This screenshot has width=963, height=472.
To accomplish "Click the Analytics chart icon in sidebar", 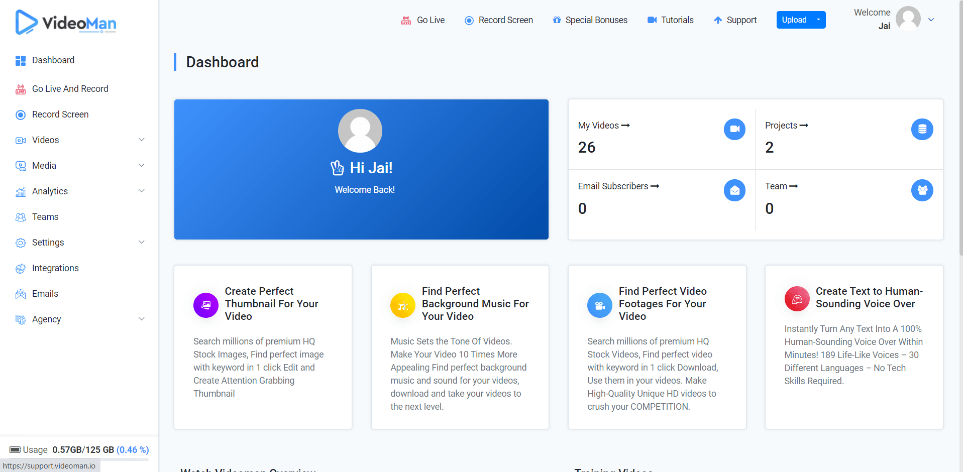I will coord(21,192).
